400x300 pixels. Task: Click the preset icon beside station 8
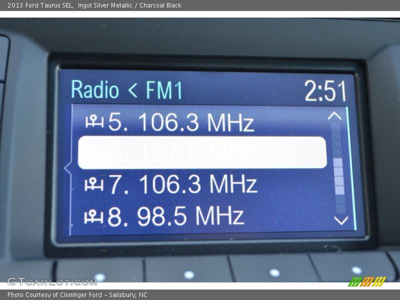[x=93, y=216]
